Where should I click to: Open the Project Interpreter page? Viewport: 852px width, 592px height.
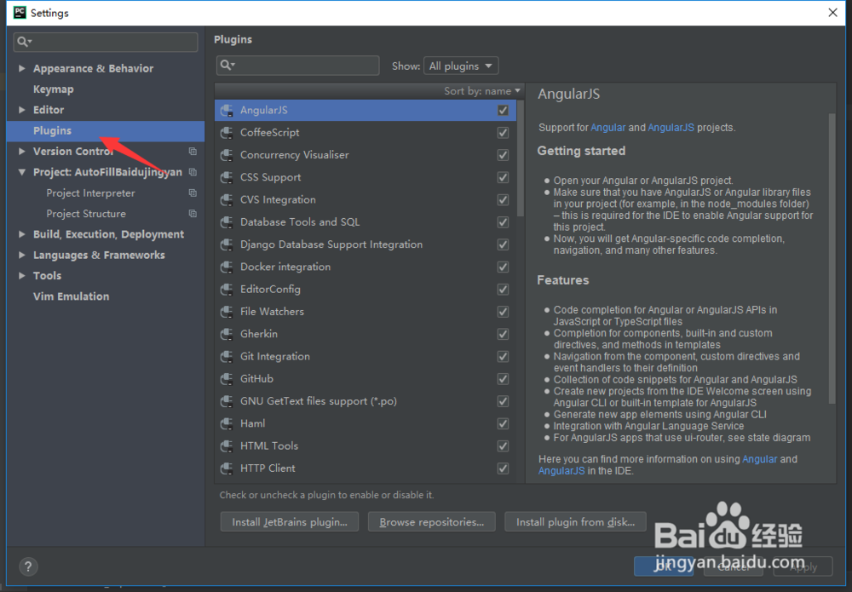pos(91,193)
